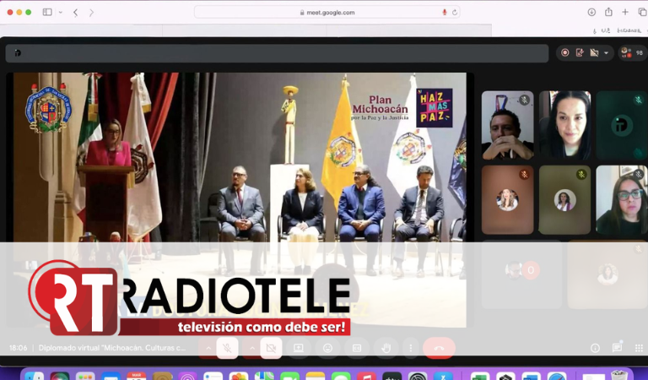This screenshot has width=648, height=380.
Task: Raise hand using the hand icon
Action: coord(386,348)
